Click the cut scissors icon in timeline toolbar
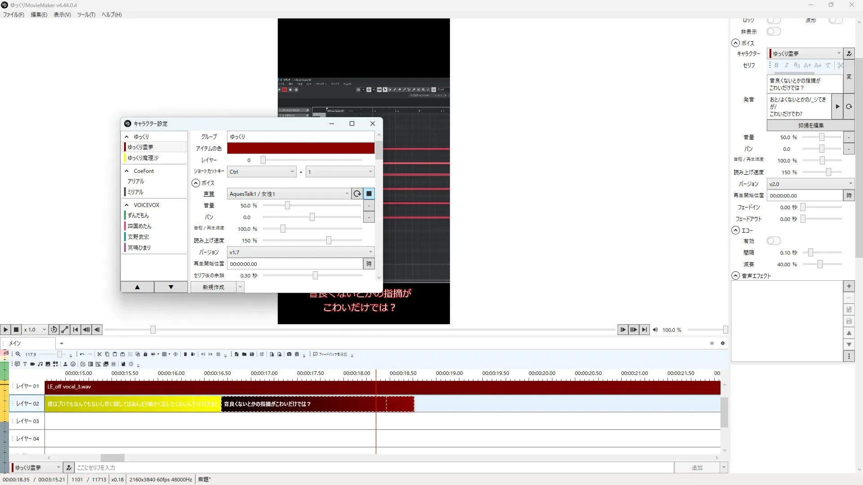 [99, 354]
